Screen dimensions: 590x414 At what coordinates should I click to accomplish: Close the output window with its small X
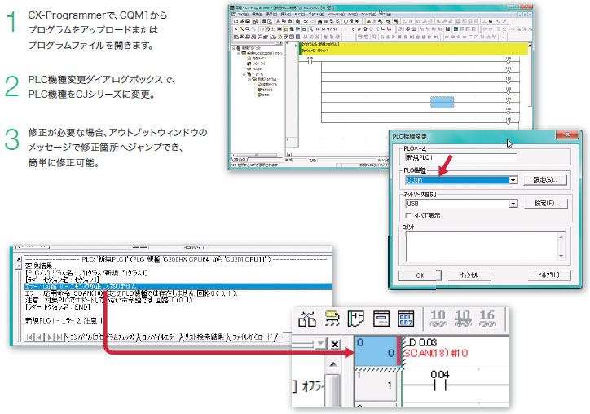[19, 259]
